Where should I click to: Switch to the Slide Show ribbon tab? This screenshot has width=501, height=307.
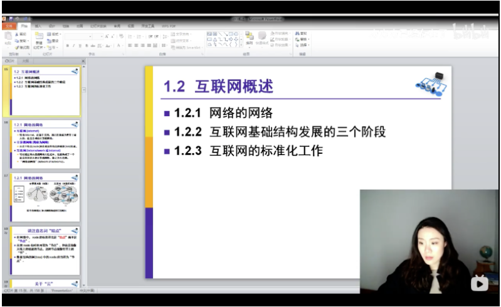(x=98, y=26)
